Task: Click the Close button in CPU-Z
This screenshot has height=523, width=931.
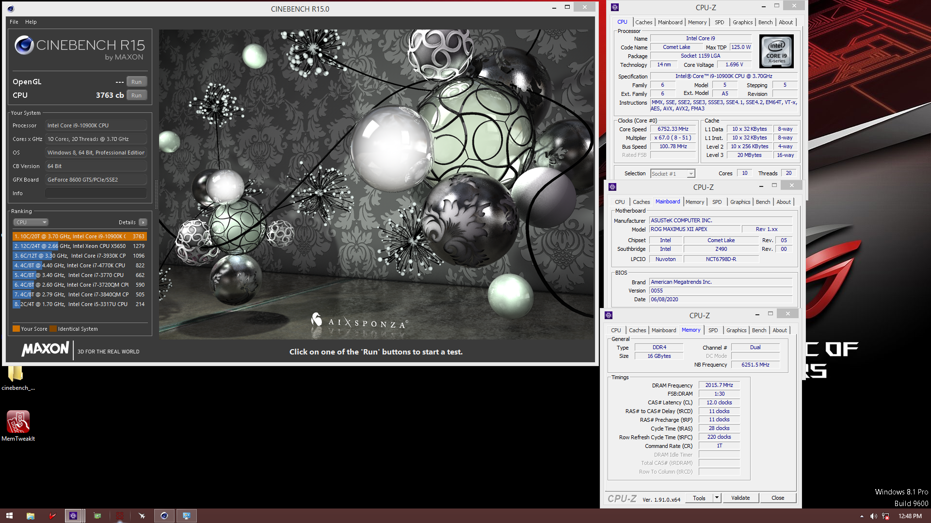Action: point(778,498)
